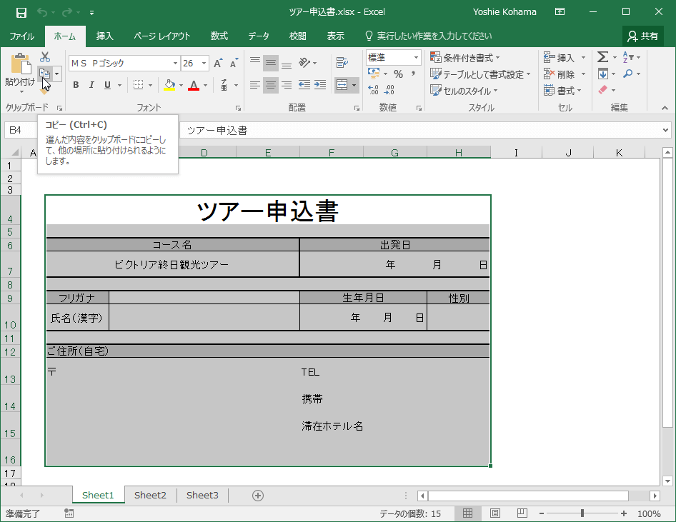Toggle Bold formatting

tap(76, 85)
